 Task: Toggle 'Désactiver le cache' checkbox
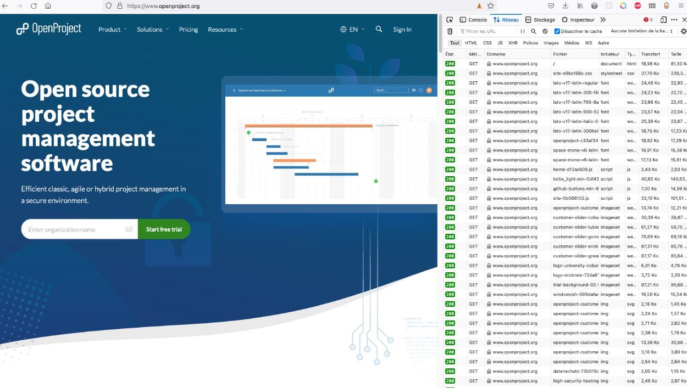557,31
